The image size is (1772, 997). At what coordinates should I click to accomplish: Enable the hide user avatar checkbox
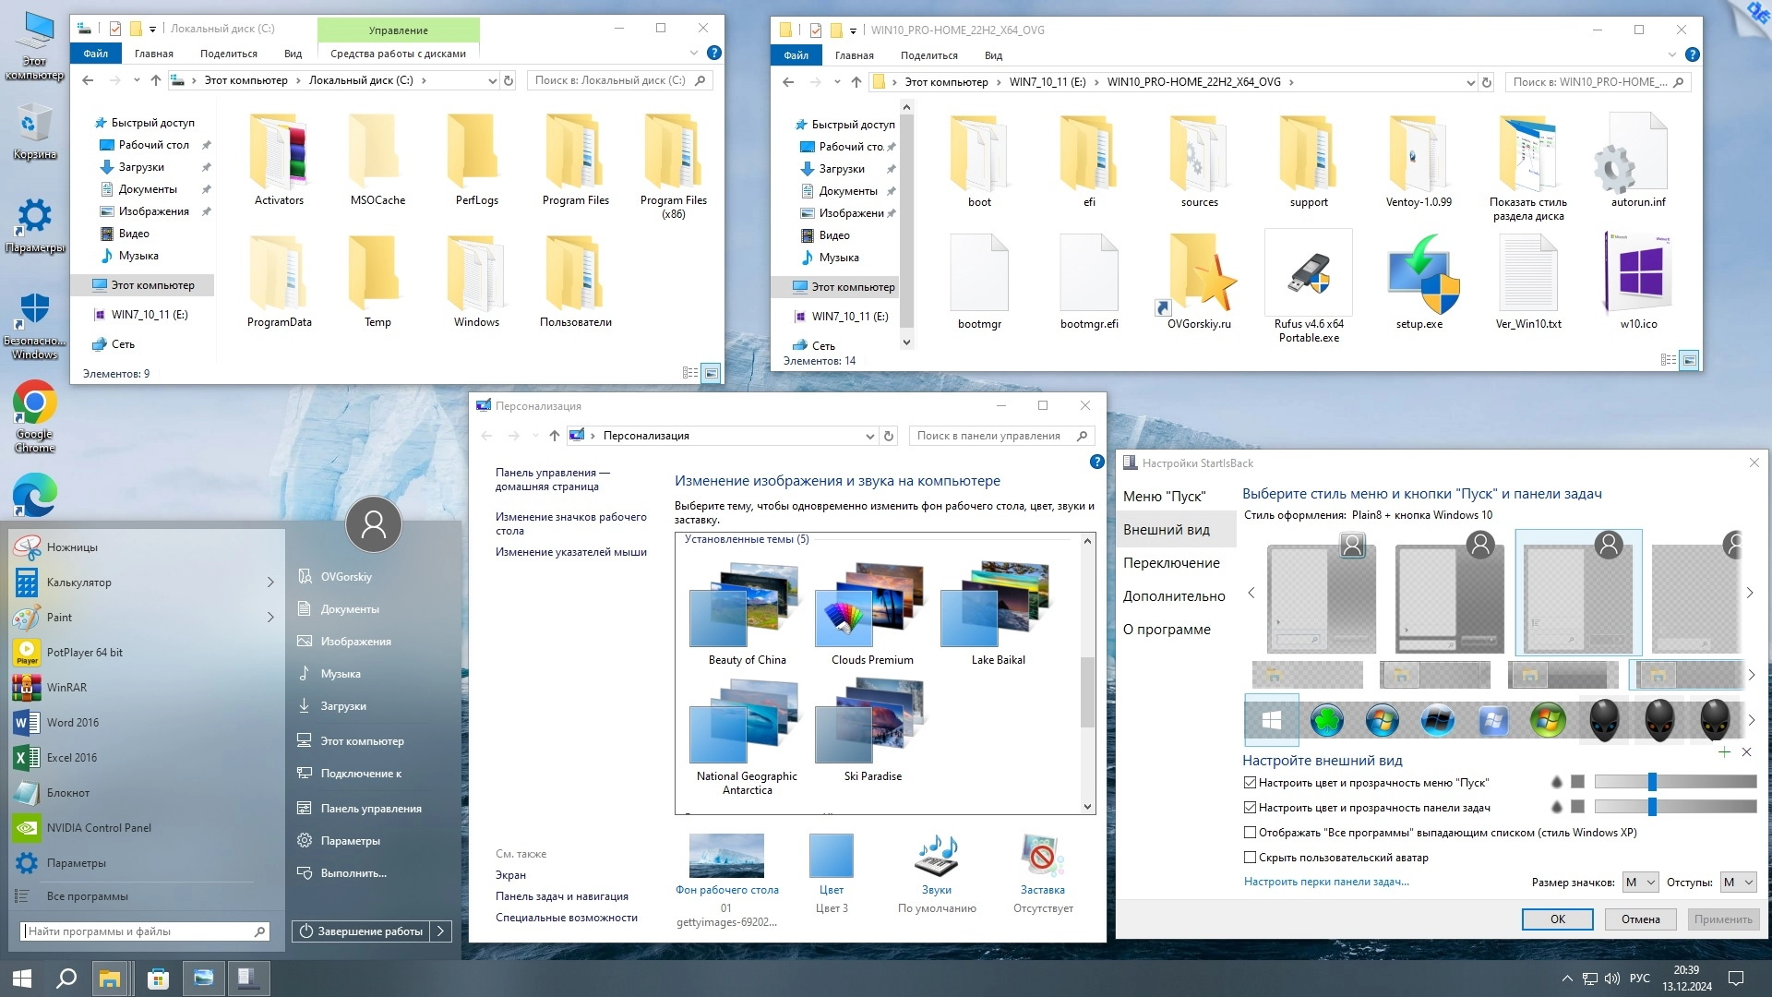click(1251, 858)
